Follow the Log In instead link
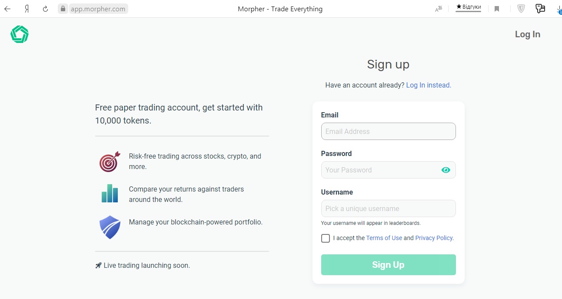562x299 pixels. point(429,85)
